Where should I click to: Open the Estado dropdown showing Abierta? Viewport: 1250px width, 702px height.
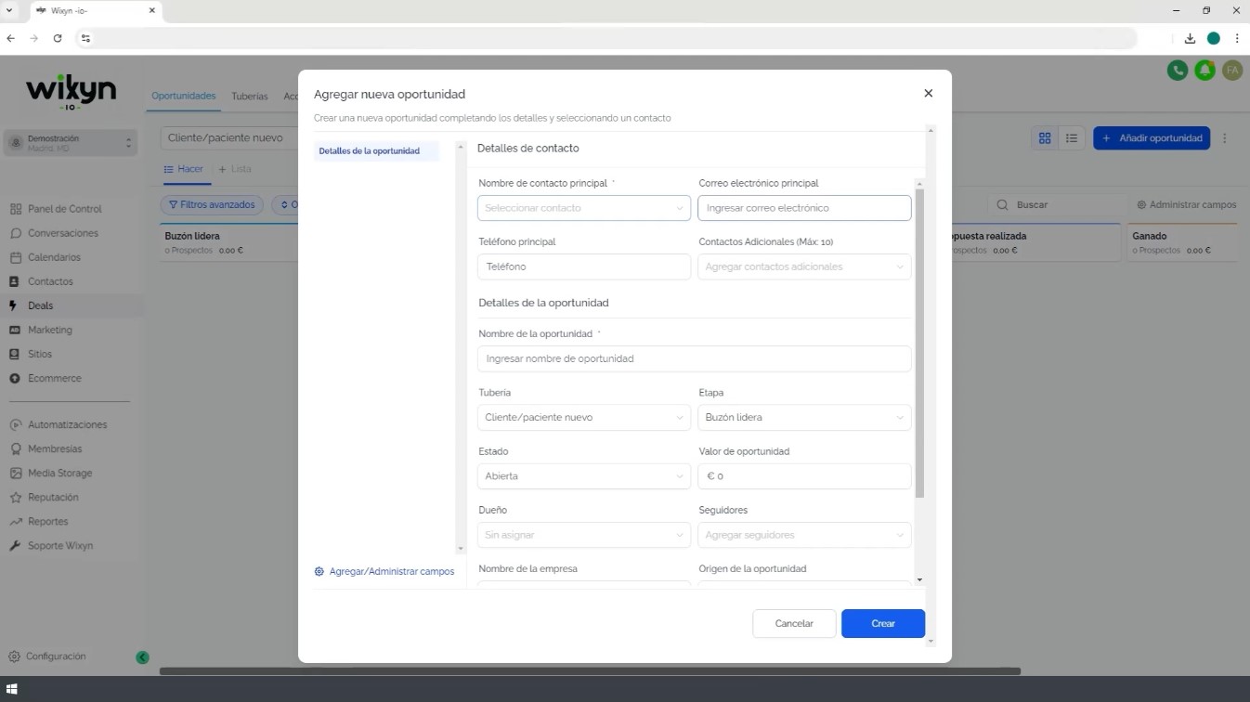(584, 475)
